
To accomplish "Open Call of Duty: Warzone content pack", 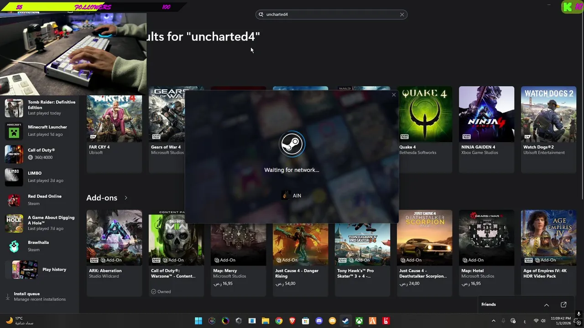I will [x=176, y=253].
